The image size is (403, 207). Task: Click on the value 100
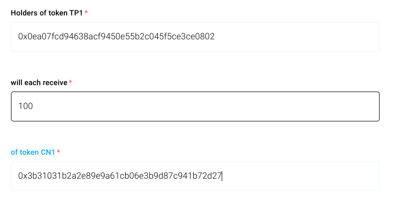coord(25,106)
